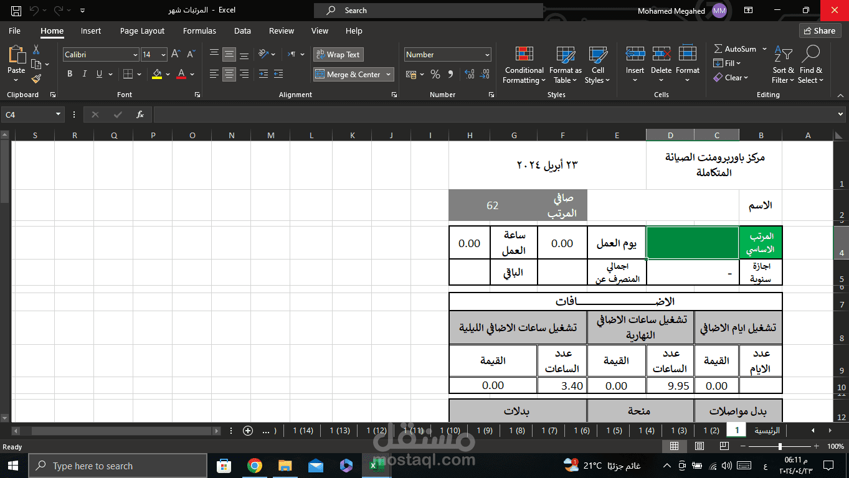The width and height of the screenshot is (849, 478).
Task: Switch to the Formulas tab
Action: (x=199, y=30)
